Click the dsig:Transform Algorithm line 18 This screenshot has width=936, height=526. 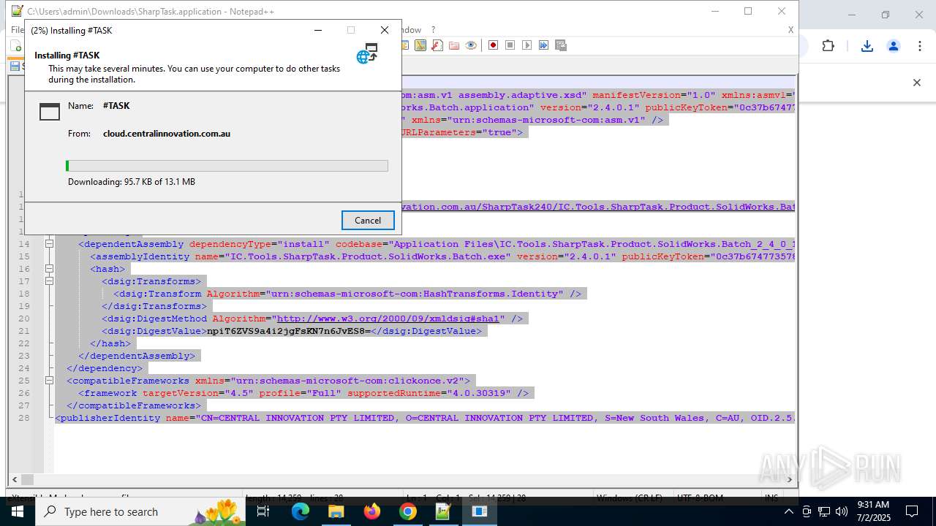tap(347, 294)
